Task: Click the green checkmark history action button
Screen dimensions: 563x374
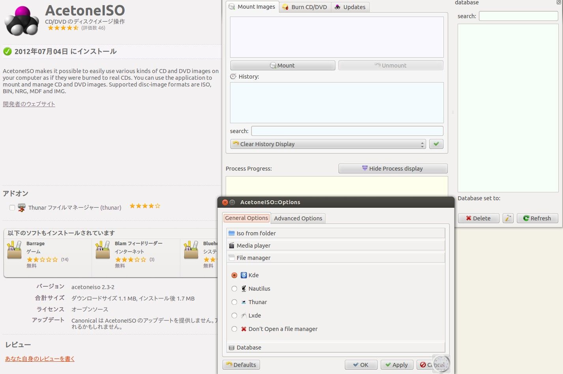Action: (x=436, y=144)
